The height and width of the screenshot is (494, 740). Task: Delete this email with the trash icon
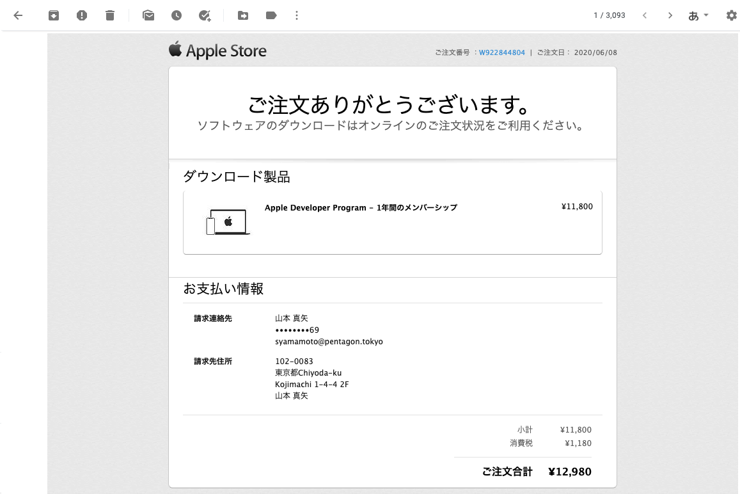pos(110,15)
